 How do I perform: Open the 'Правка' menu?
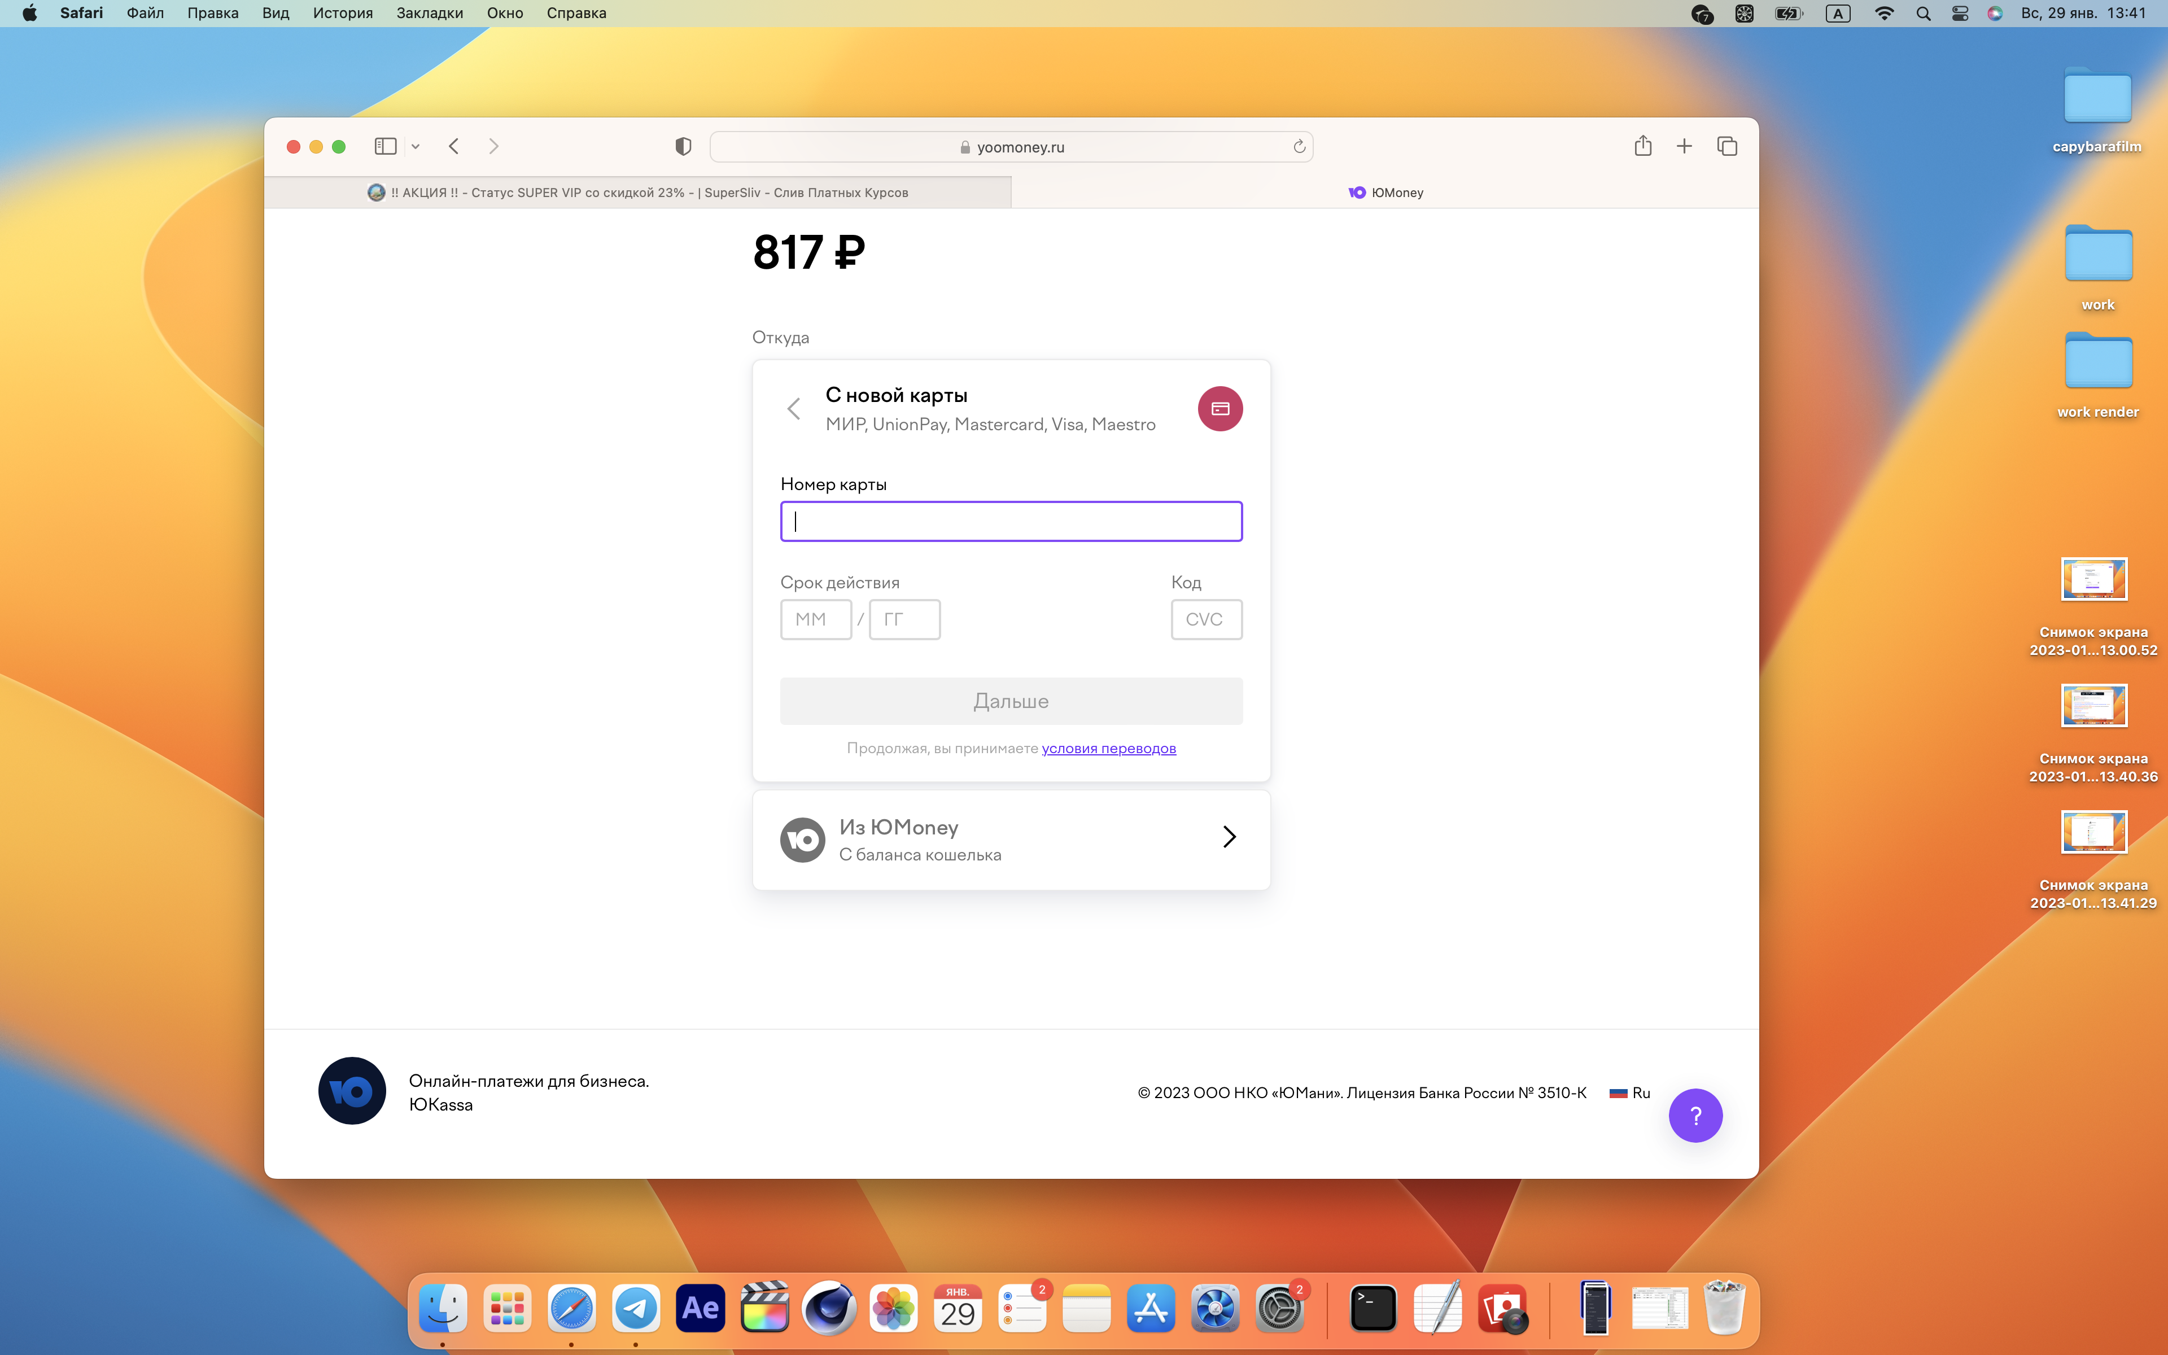tap(213, 14)
